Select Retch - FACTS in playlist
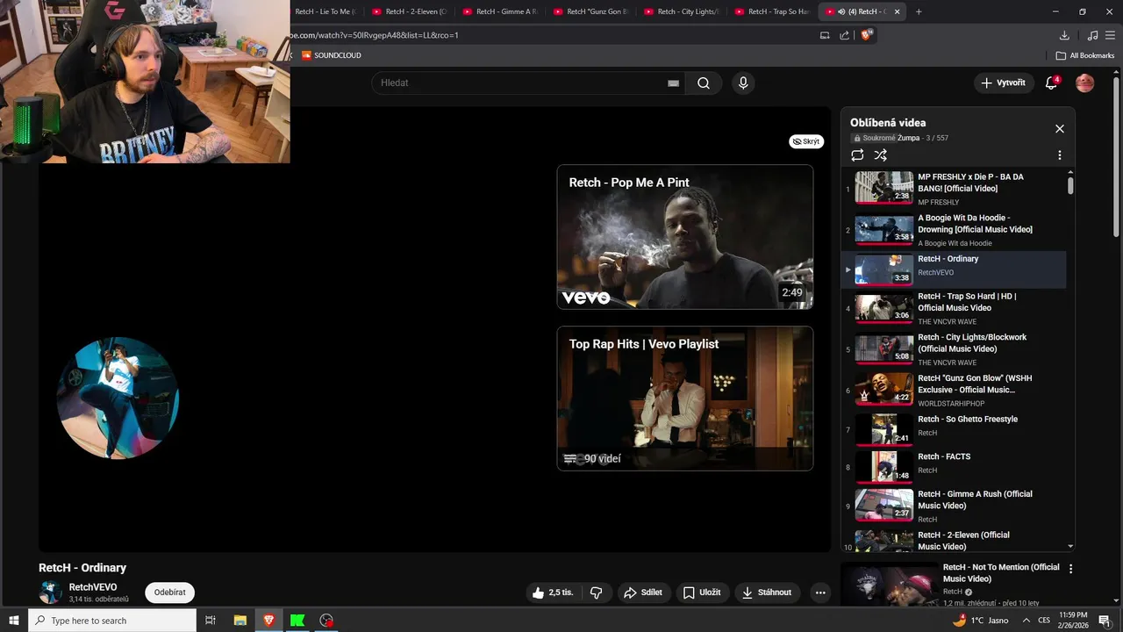Image resolution: width=1123 pixels, height=632 pixels. [956, 467]
